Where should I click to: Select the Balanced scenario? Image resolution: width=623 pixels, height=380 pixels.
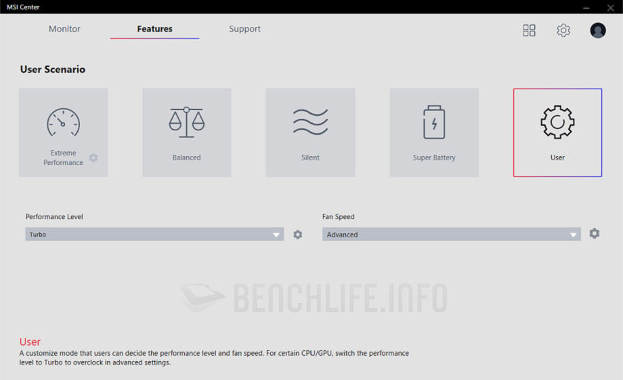187,133
